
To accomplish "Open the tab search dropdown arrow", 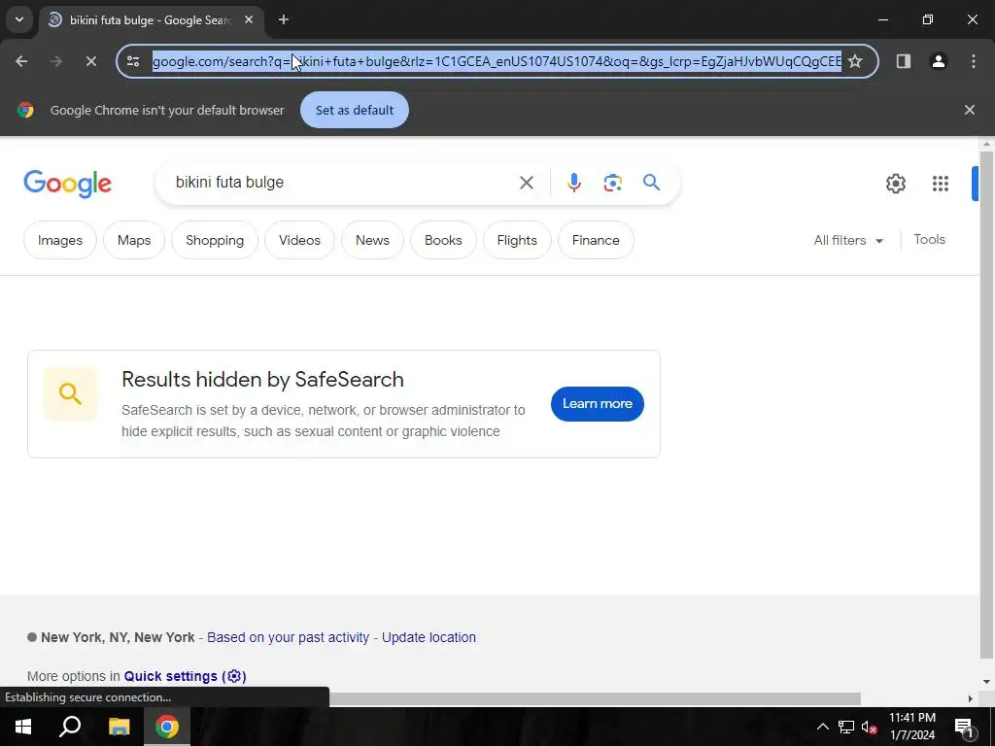I will click(19, 19).
